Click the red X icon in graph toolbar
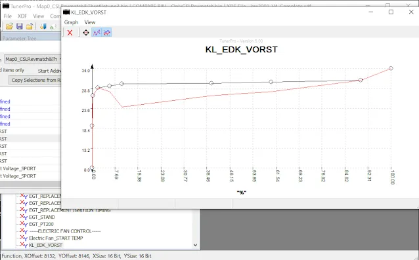The image size is (419, 260). point(70,33)
